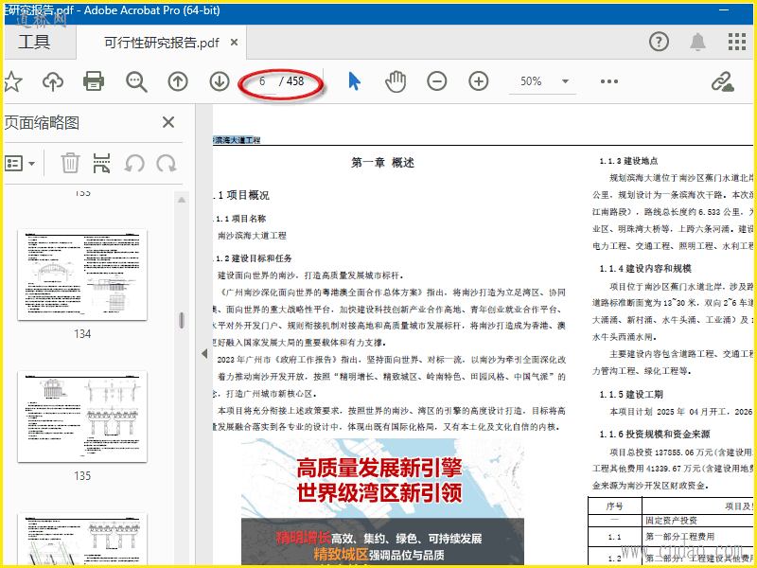Switch to 可行性研究报告.pdf tab
The image size is (757, 568).
click(x=161, y=43)
